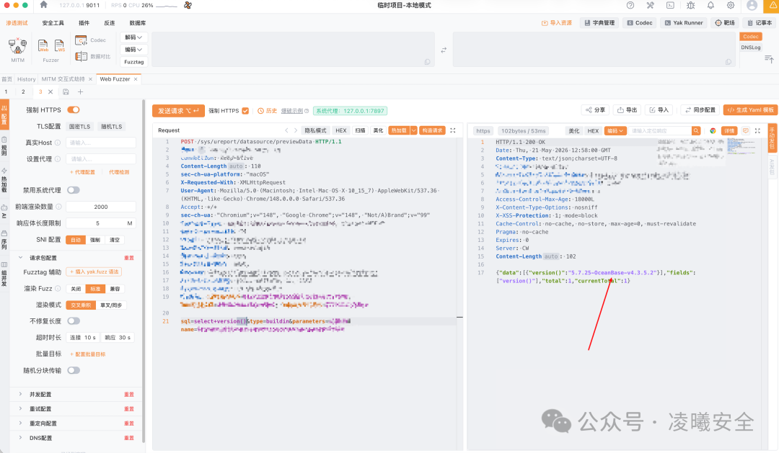
Task: Open Yak Runner
Action: [x=684, y=23]
